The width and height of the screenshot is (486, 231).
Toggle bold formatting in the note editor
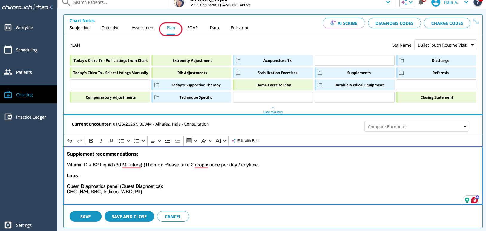(x=91, y=141)
